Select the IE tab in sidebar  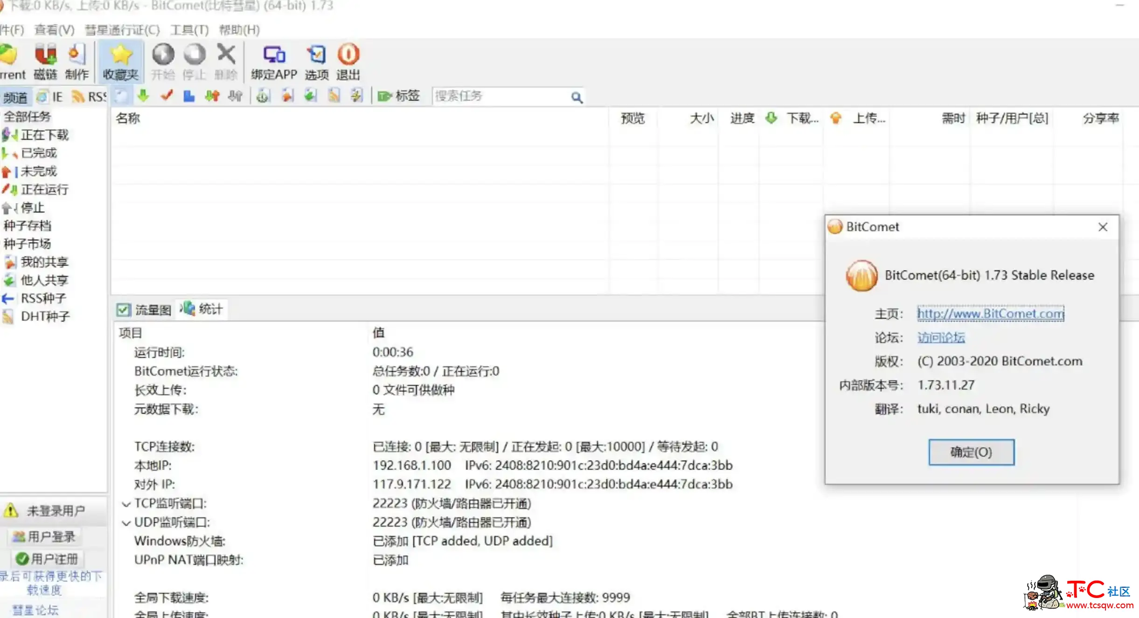click(50, 97)
